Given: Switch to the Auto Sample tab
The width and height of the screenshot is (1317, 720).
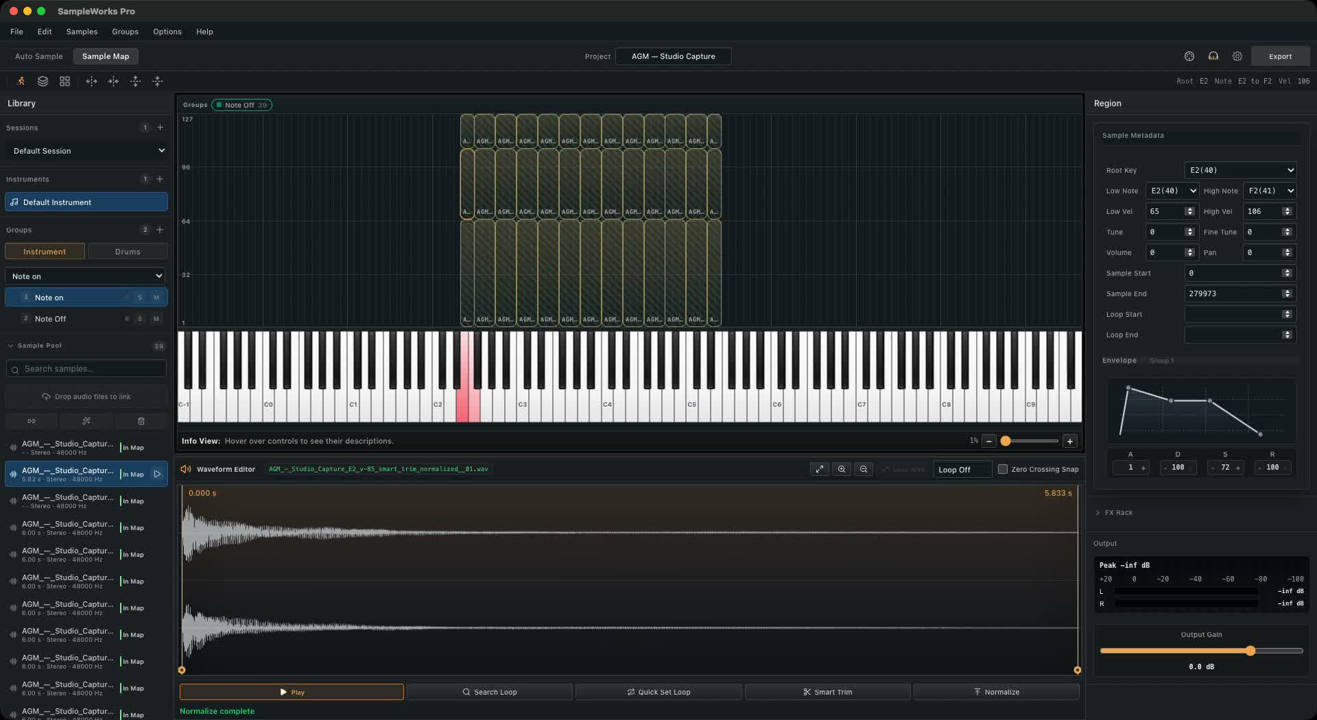Looking at the screenshot, I should point(38,56).
